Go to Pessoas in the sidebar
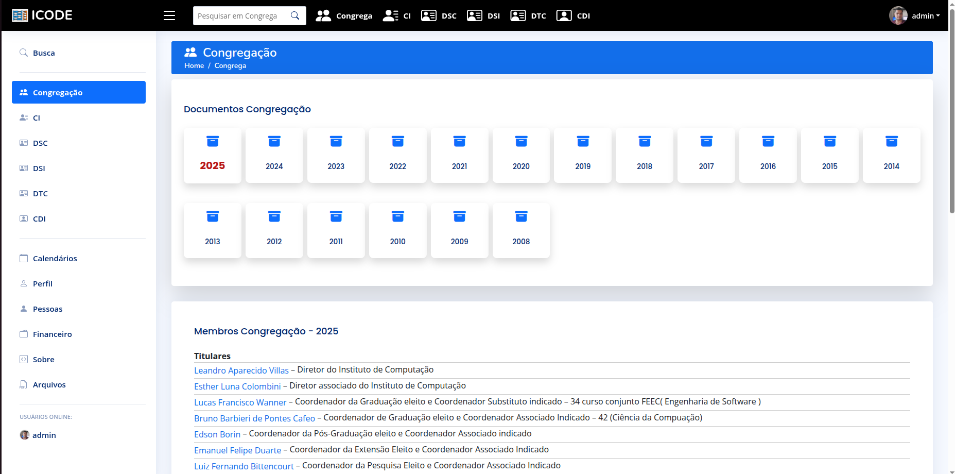 (x=47, y=309)
